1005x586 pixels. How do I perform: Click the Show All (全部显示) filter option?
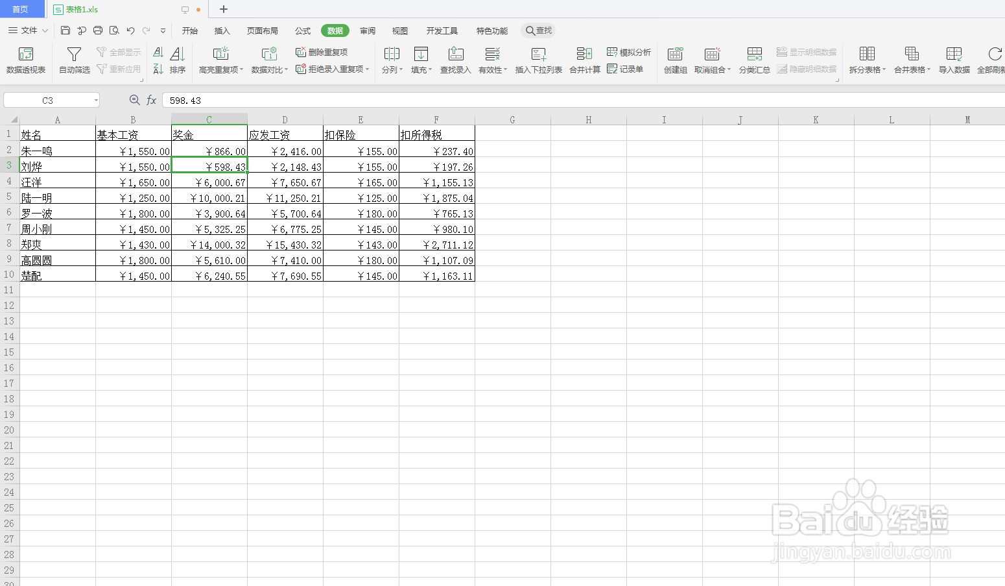coord(119,52)
